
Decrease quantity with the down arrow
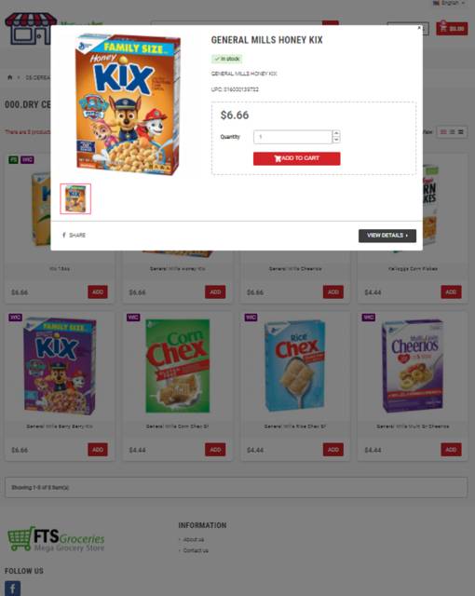pyautogui.click(x=336, y=140)
